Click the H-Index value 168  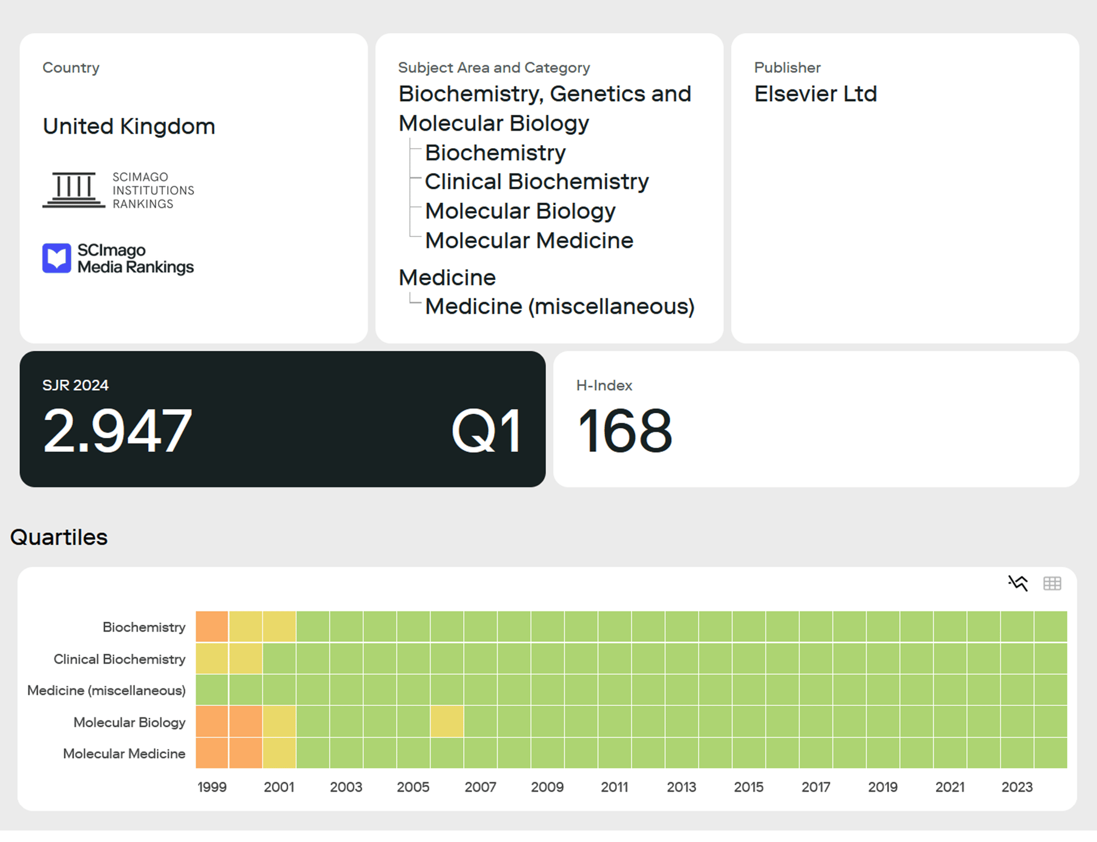[x=624, y=431]
